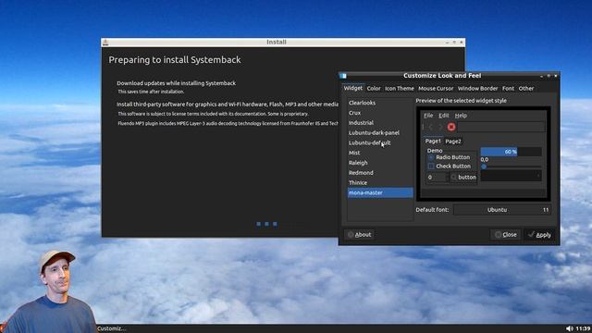592x333 pixels.
Task: Open the File menu in the preview
Action: 428,116
